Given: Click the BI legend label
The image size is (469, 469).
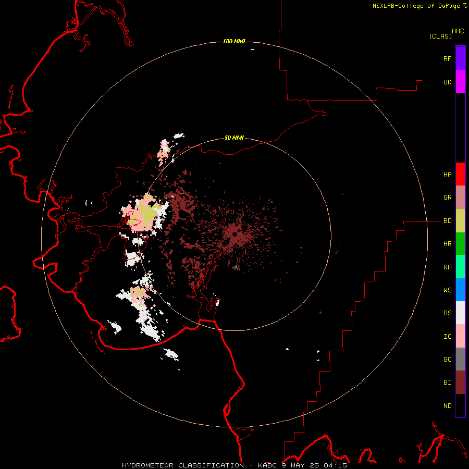Looking at the screenshot, I should click(x=447, y=382).
